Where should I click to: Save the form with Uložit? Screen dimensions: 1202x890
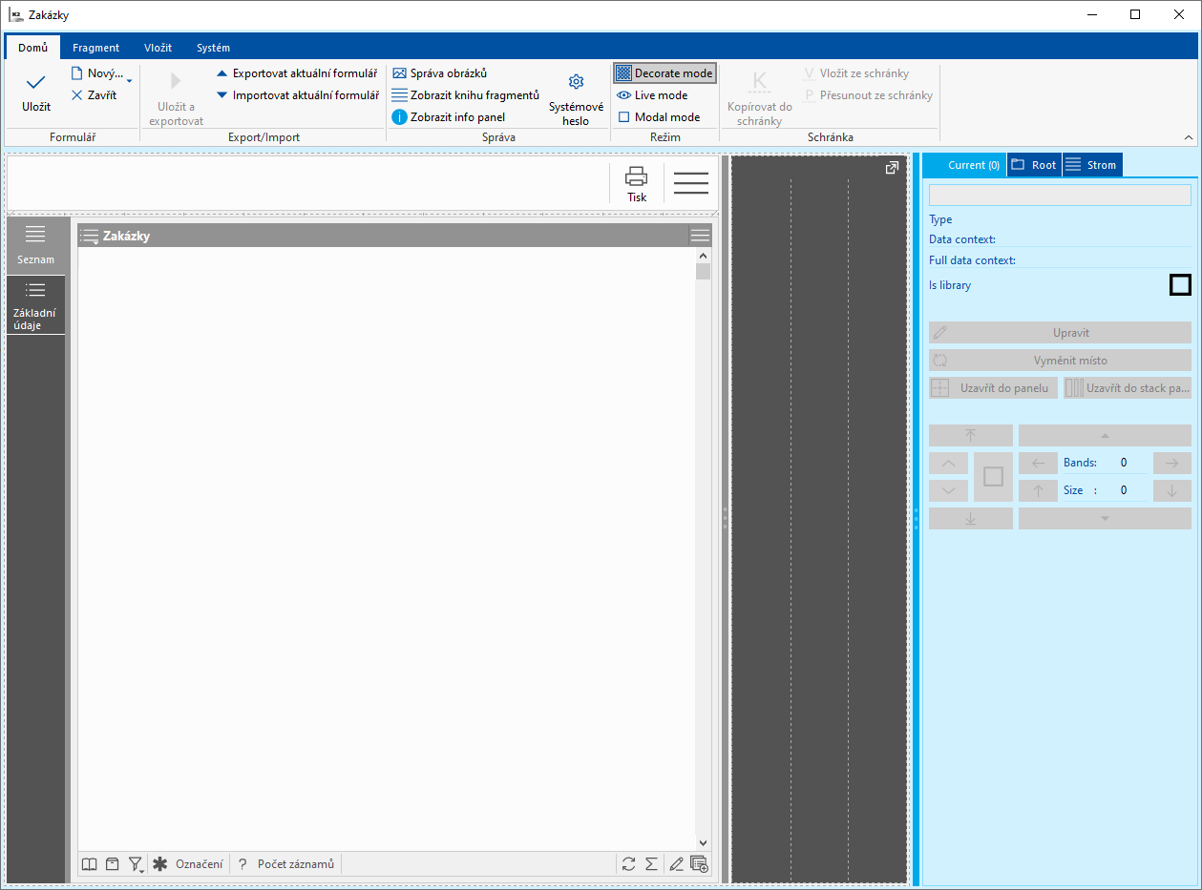tap(36, 93)
